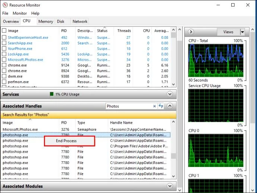Click the Views button
Screen dimensions: 257x193
click(x=228, y=32)
